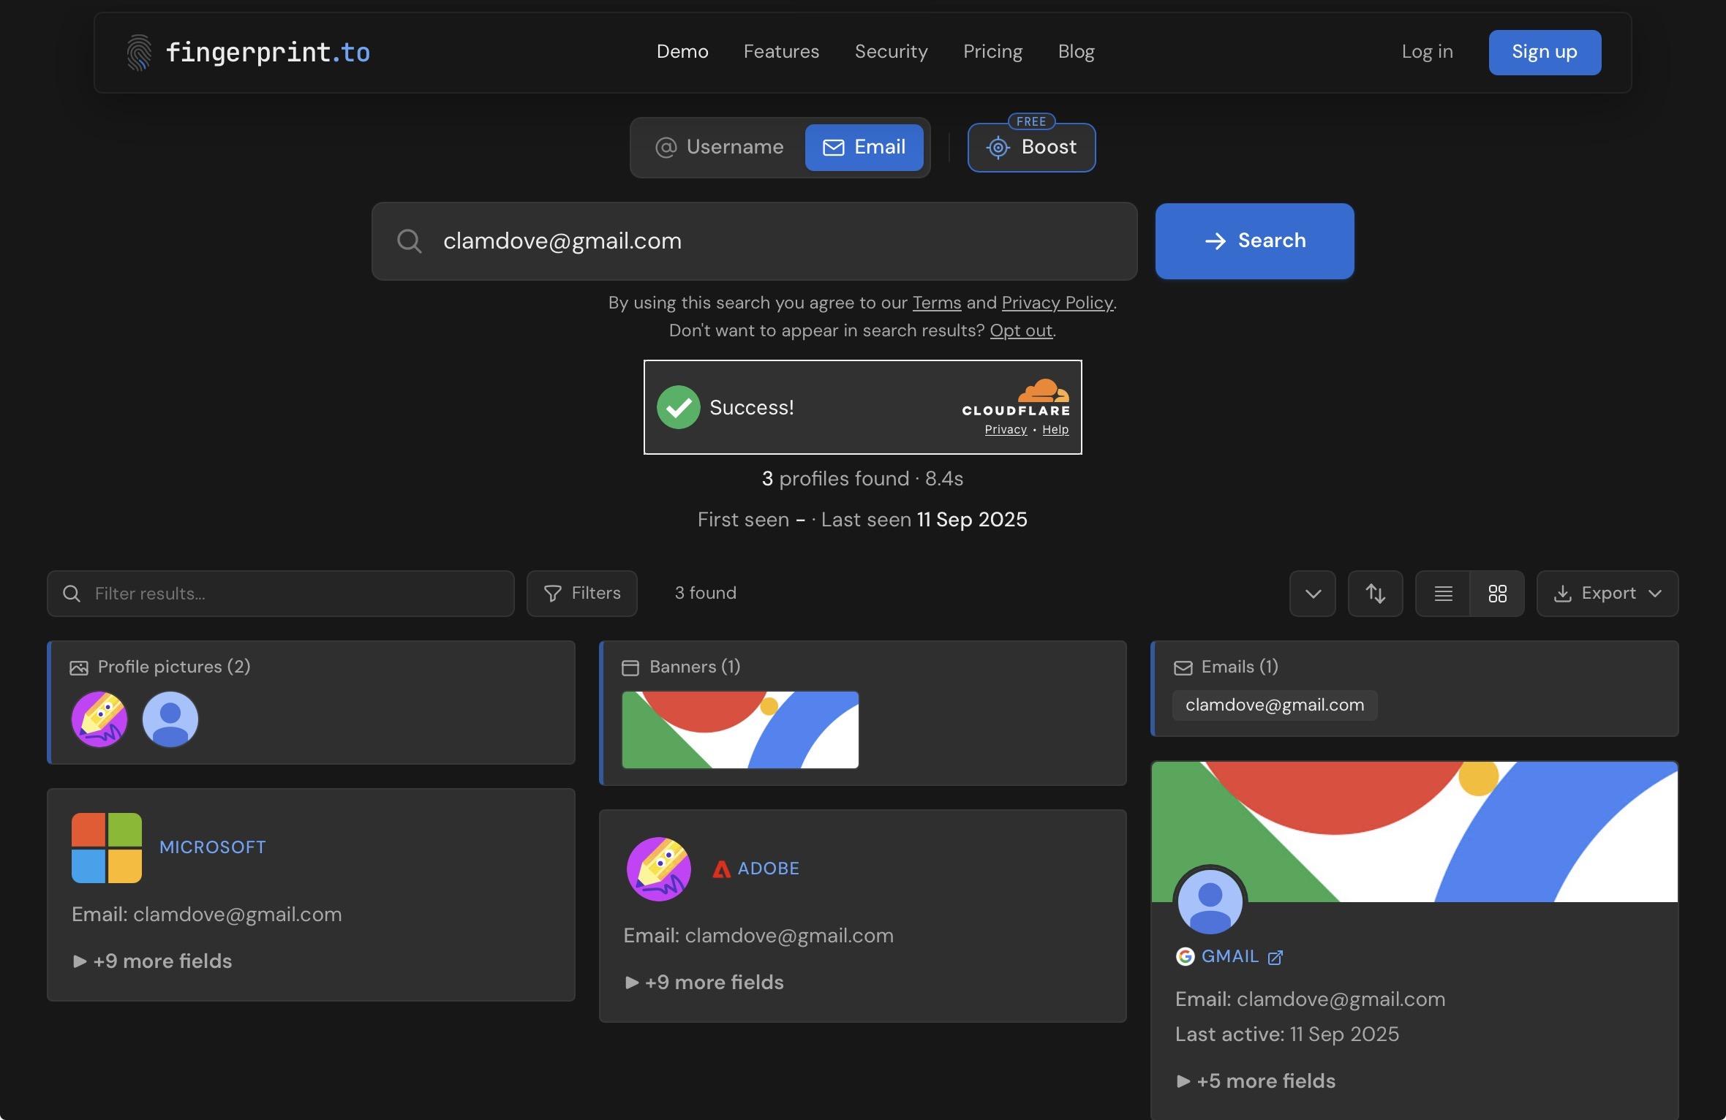Click the pencil avatar in Profile pictures
1726x1120 pixels.
[x=99, y=719]
